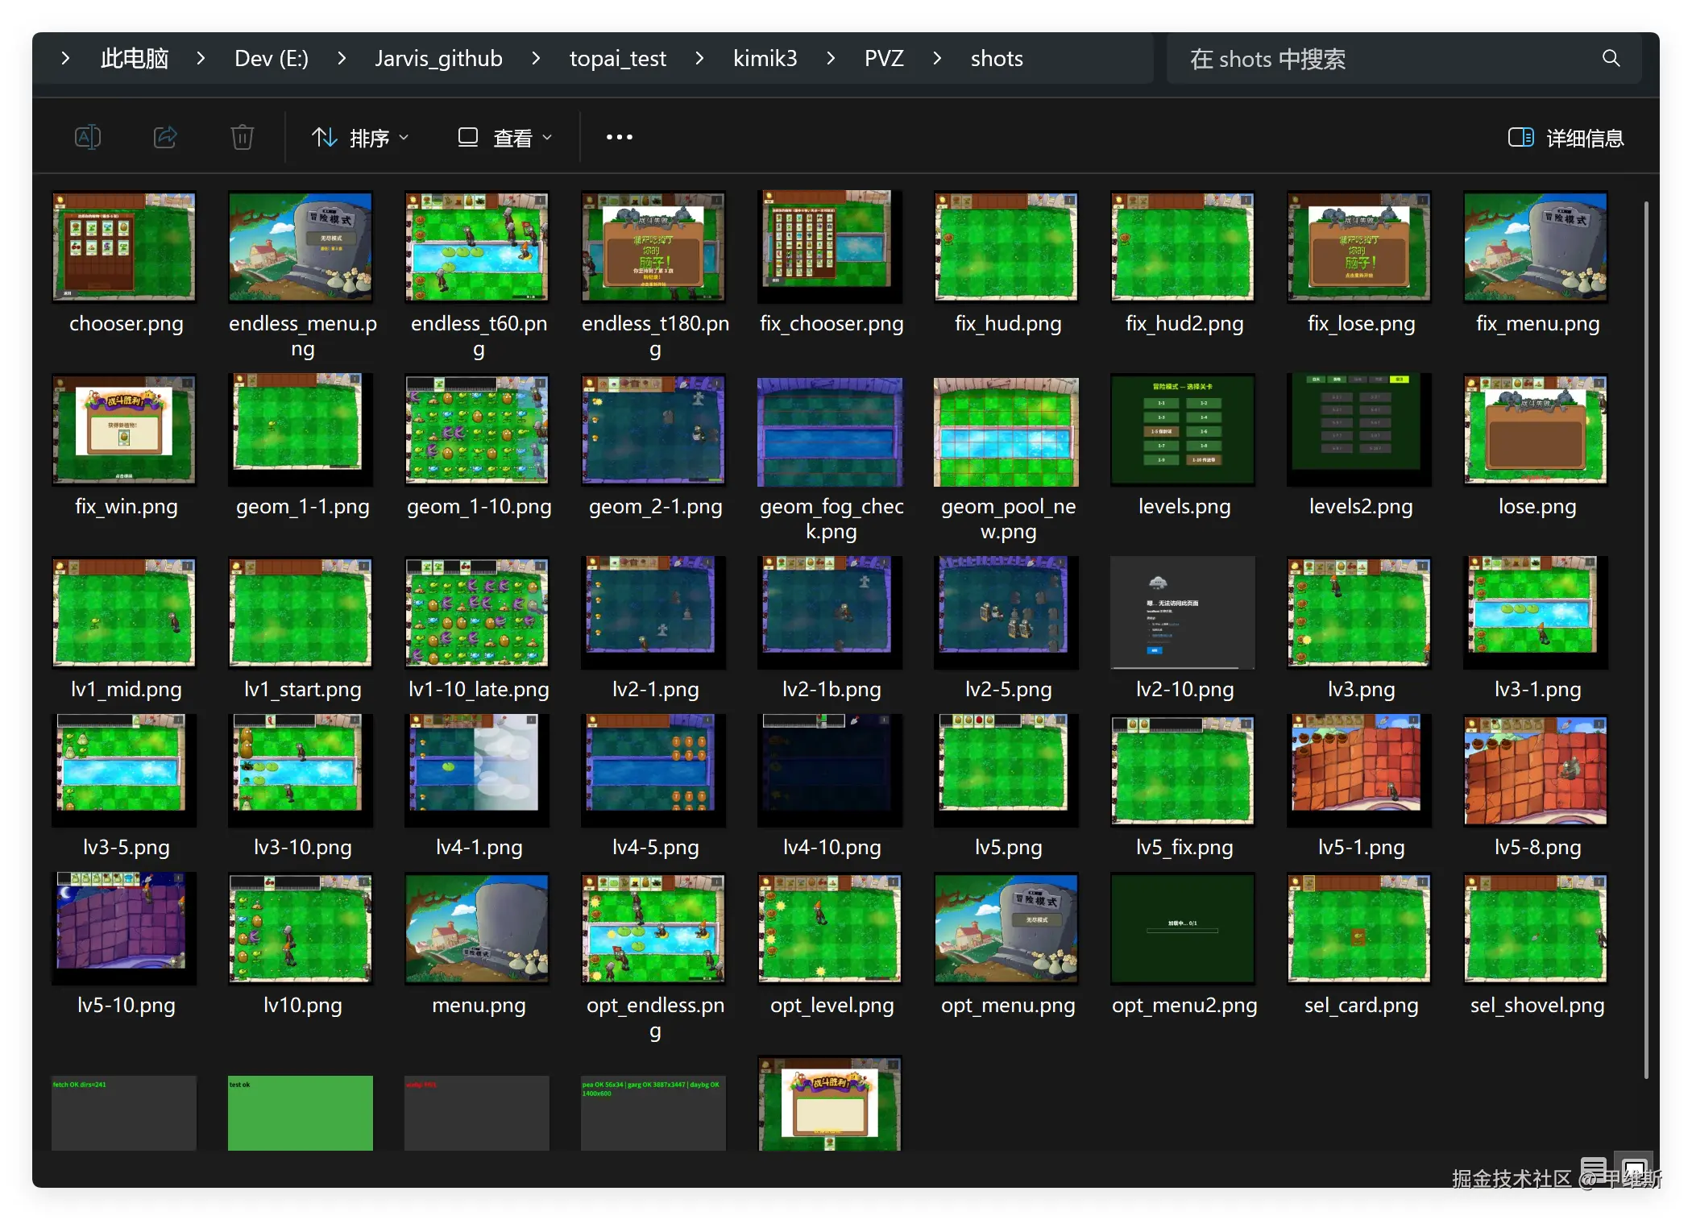
Task: Select the lv1_mid.png thumbnail
Action: coord(124,612)
